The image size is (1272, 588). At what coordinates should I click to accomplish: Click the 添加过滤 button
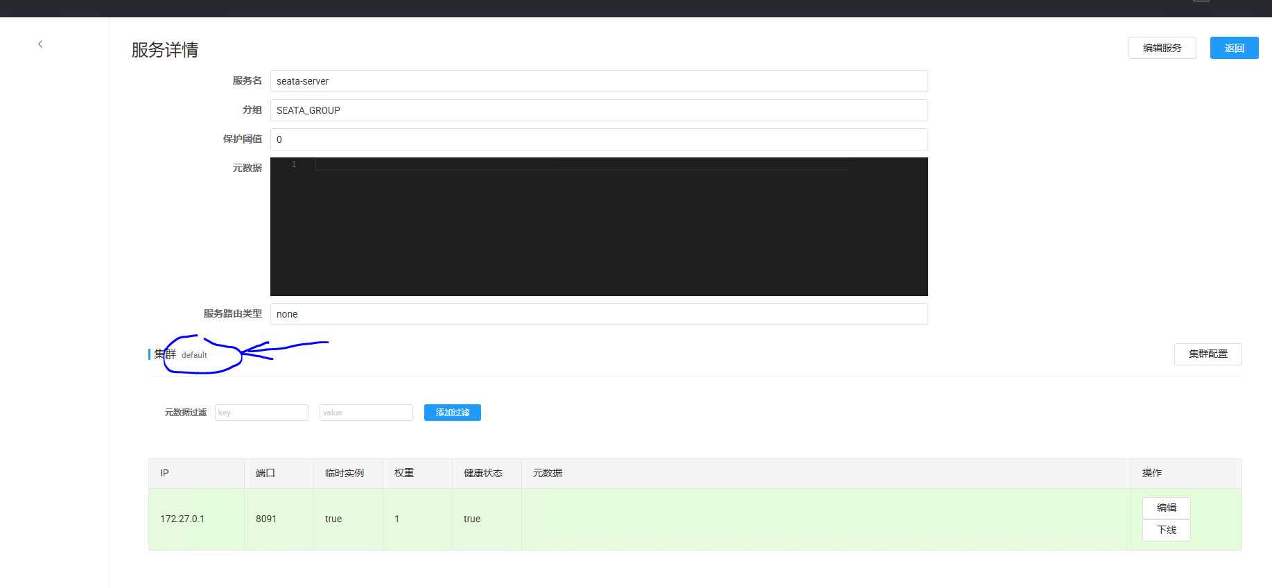point(452,413)
